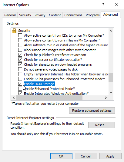Enable 64-bit processes for Enhanced Protected Mode
This screenshot has width=124, height=162.
[x=20, y=79]
